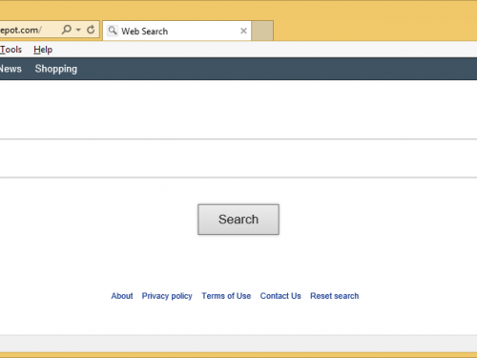Switch to the News category
The image size is (477, 358).
(x=10, y=69)
